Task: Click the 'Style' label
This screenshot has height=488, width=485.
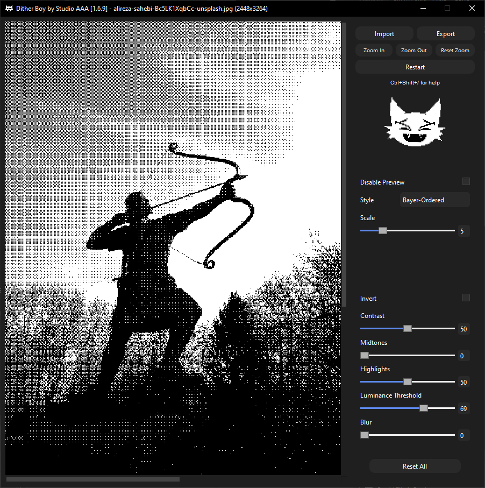Action: click(367, 200)
